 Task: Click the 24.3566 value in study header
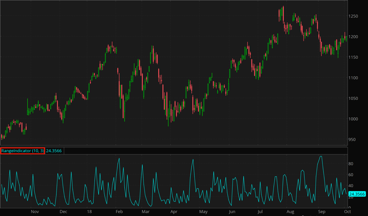coord(54,151)
